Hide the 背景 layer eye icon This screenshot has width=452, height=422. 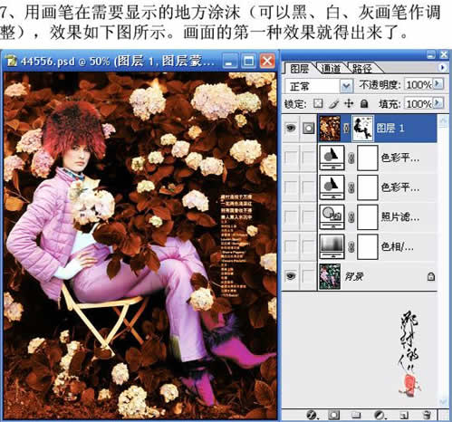click(291, 275)
